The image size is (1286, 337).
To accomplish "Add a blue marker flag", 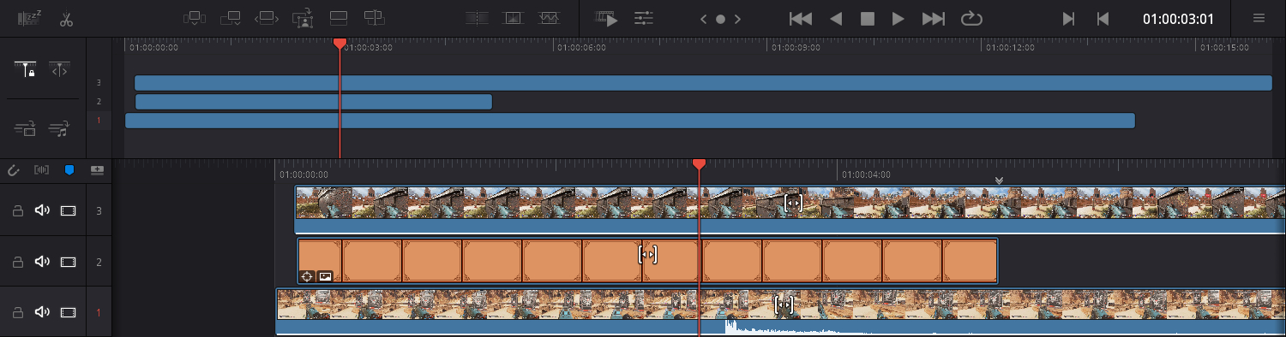I will coord(69,170).
